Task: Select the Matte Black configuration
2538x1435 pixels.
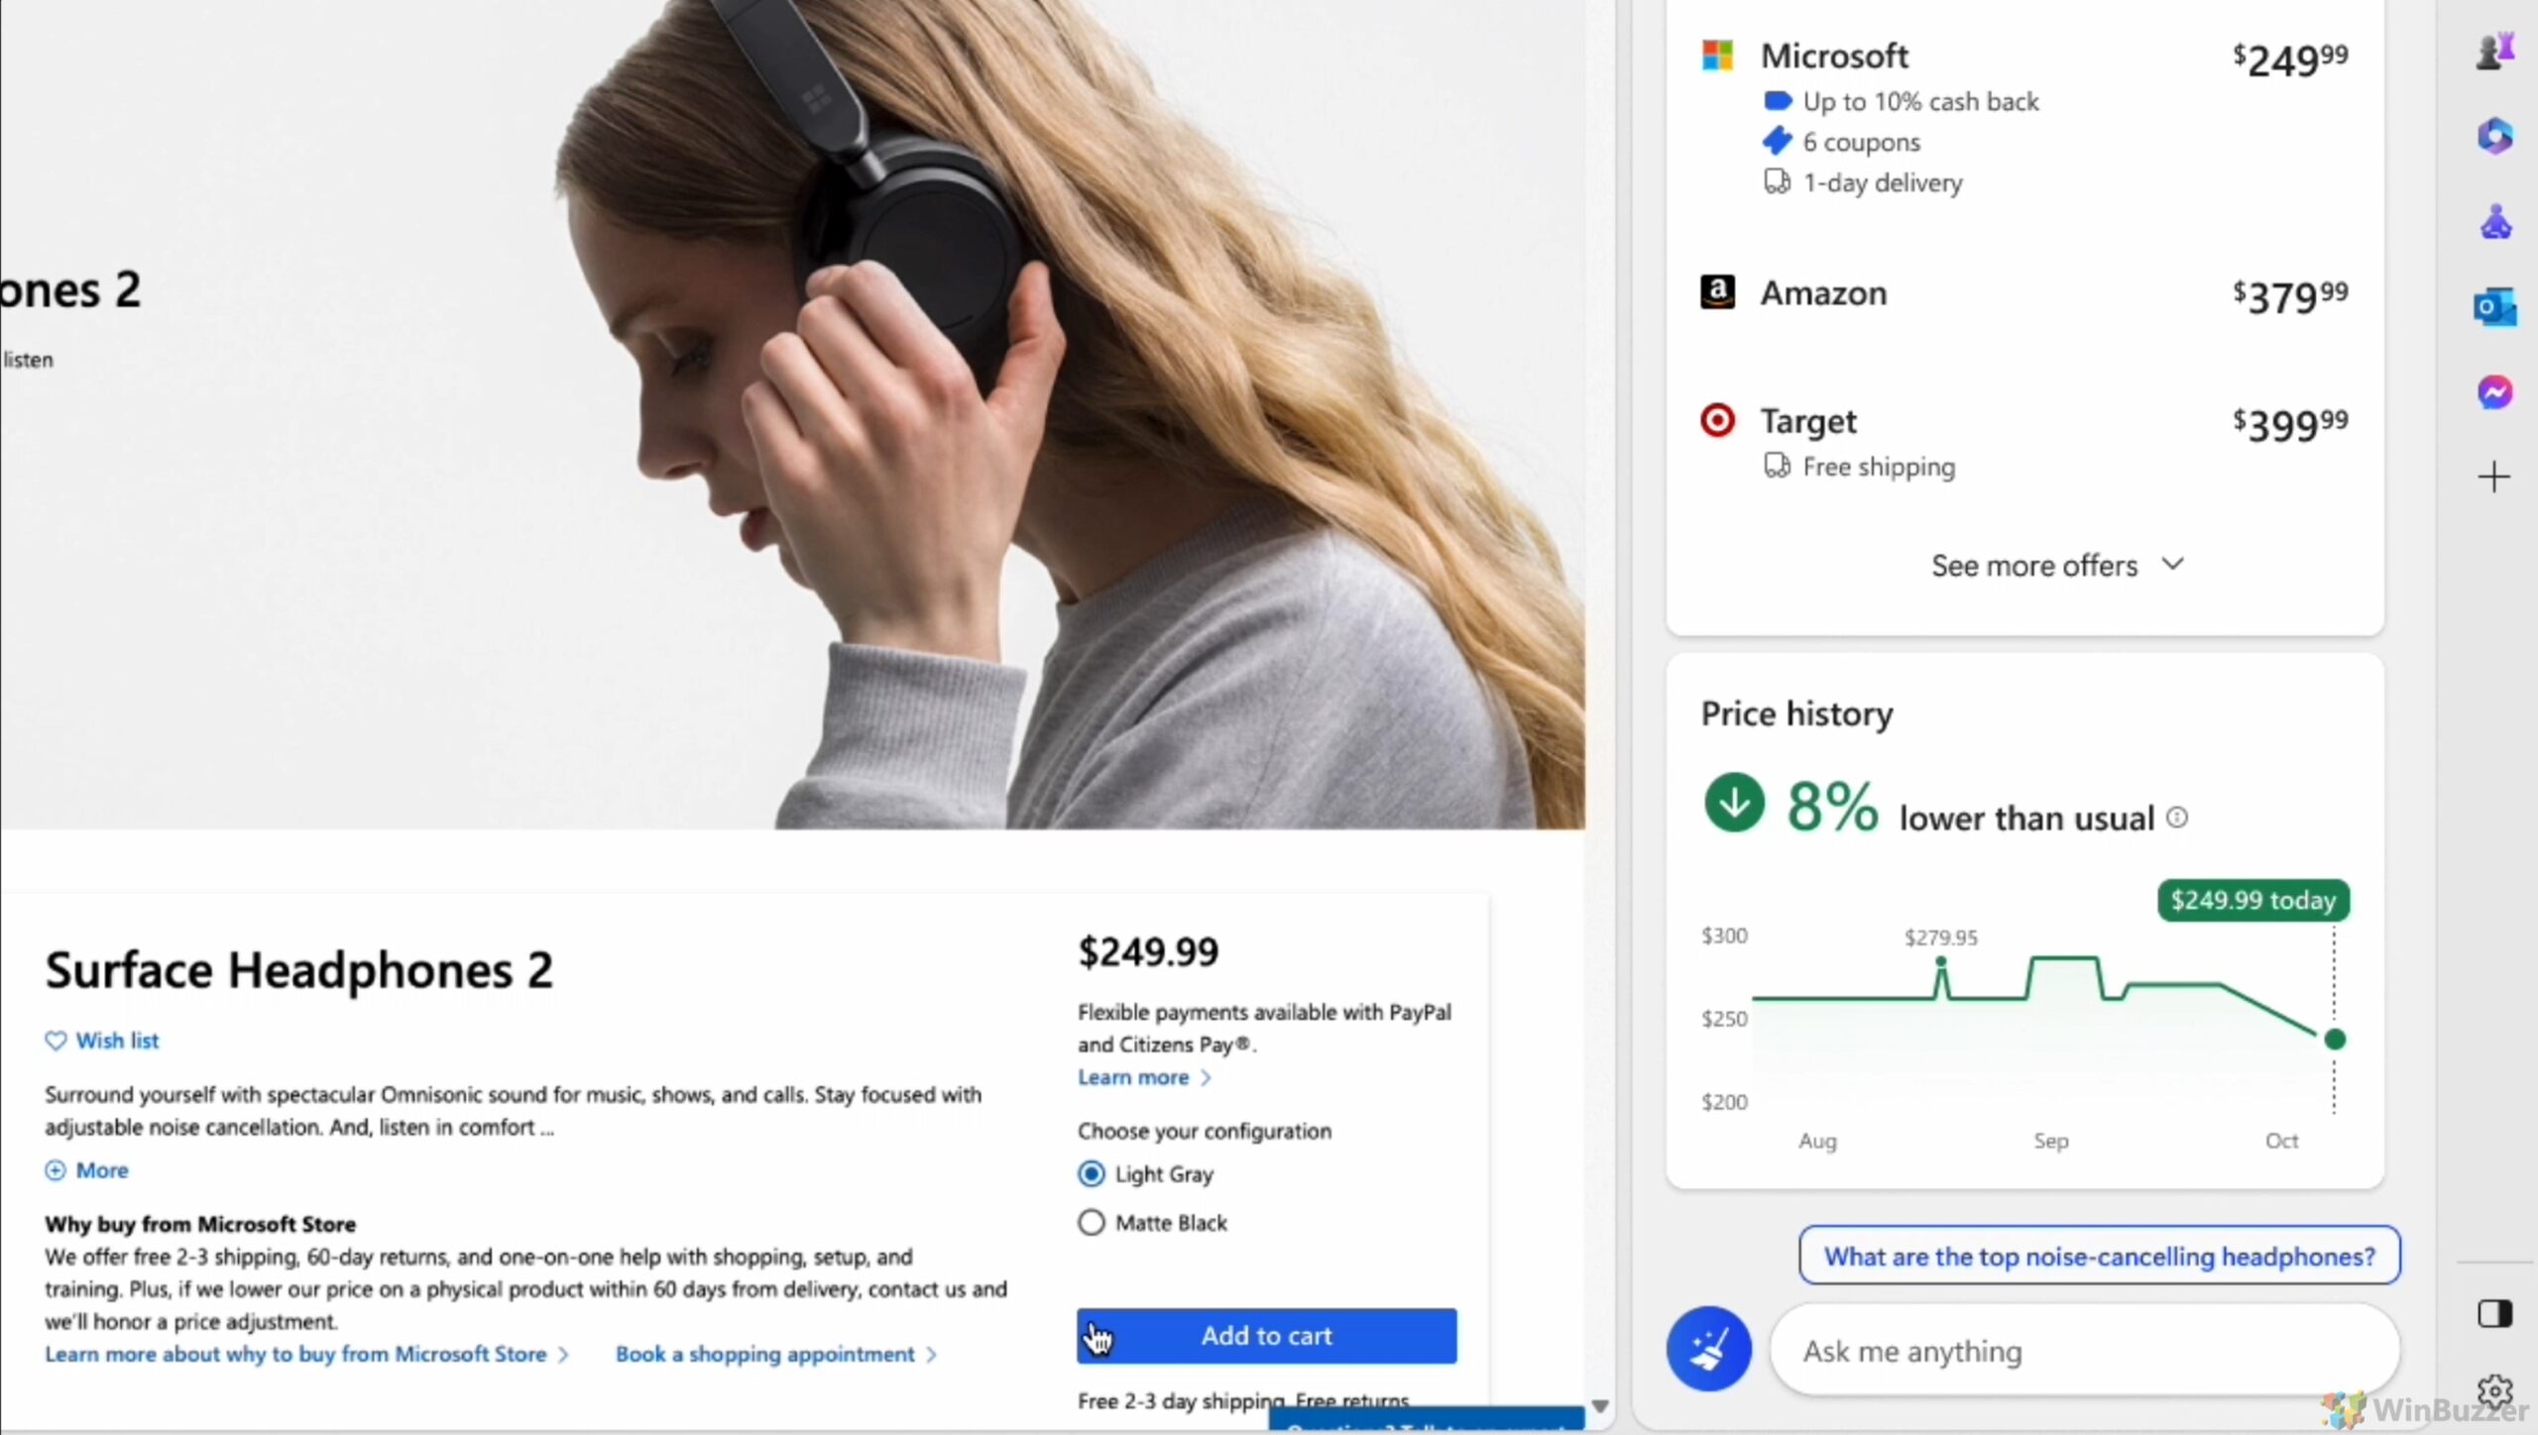Action: [1153, 1223]
